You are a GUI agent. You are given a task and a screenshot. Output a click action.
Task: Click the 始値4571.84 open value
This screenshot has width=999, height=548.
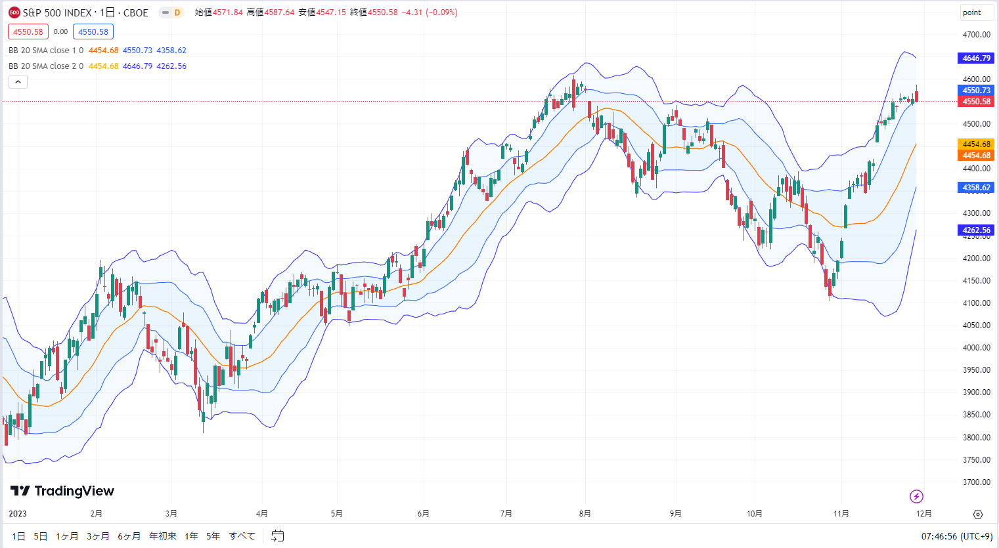click(x=219, y=12)
